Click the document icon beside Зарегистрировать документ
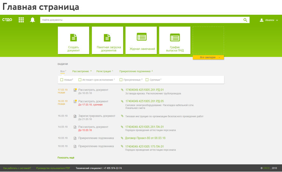Image resolution: width=282 pixels, height=172 pixels. [75, 116]
